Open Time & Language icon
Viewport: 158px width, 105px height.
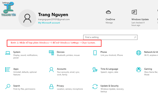tap(95, 70)
